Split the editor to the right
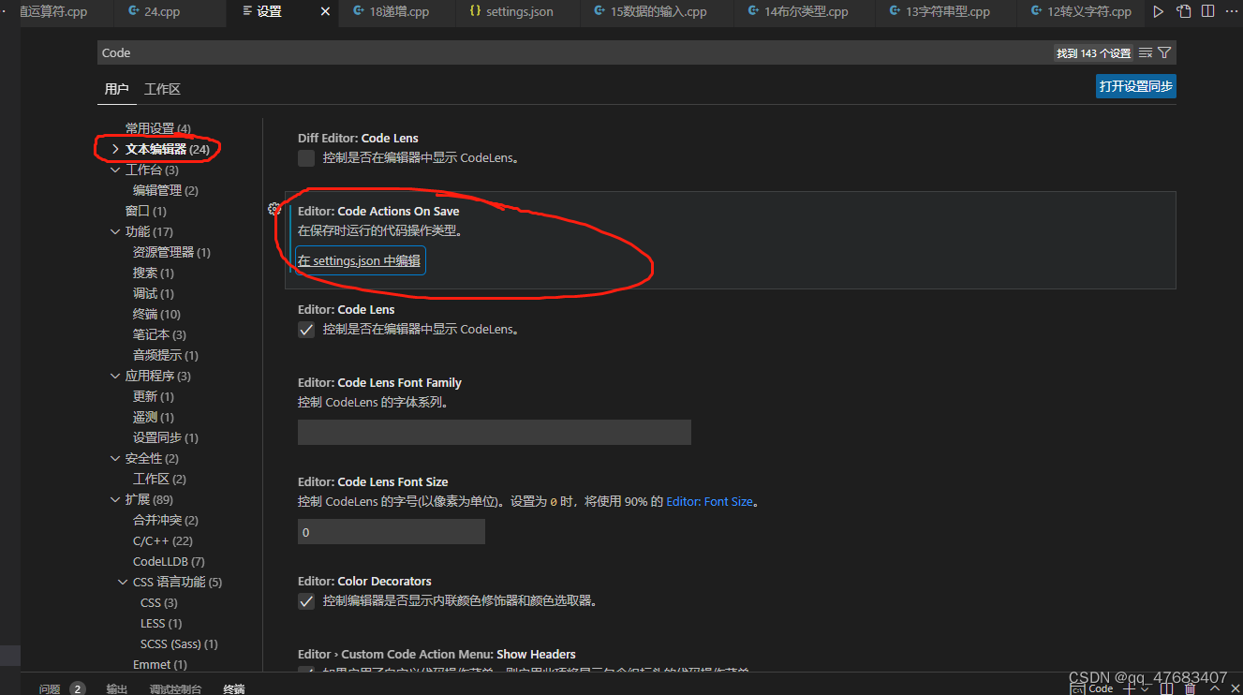This screenshot has height=695, width=1243. point(1208,12)
